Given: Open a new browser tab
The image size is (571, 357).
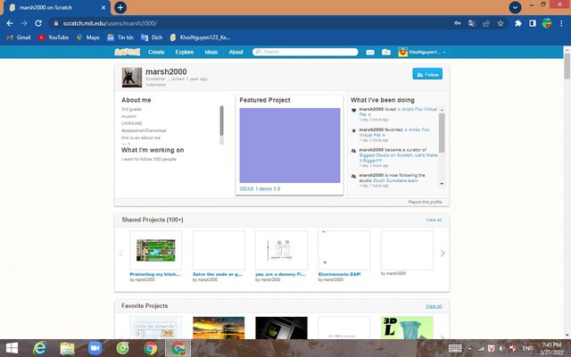Looking at the screenshot, I should tap(120, 7).
